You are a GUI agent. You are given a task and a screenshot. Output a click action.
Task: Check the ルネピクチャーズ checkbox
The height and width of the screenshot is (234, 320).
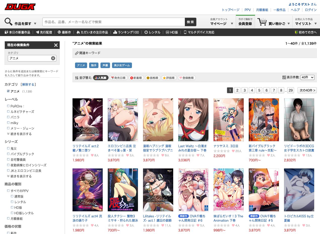[x=8, y=112]
